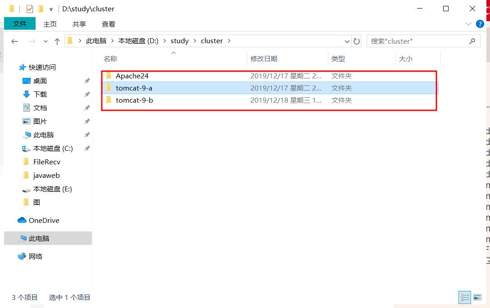Click the modified date of tomcat-9-b
The height and width of the screenshot is (308, 490).
coord(286,100)
